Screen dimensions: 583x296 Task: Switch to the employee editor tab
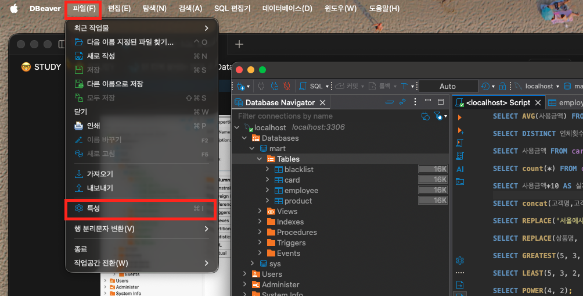[x=565, y=102]
